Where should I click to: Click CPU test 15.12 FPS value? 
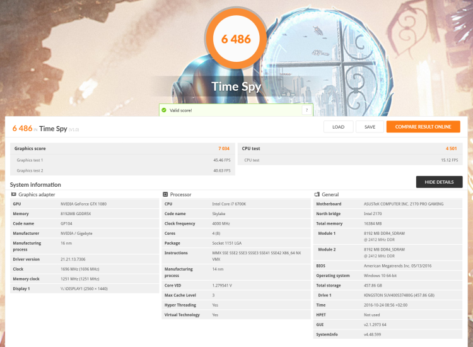click(450, 160)
